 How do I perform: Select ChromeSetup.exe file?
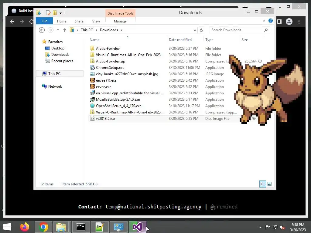tap(110, 68)
